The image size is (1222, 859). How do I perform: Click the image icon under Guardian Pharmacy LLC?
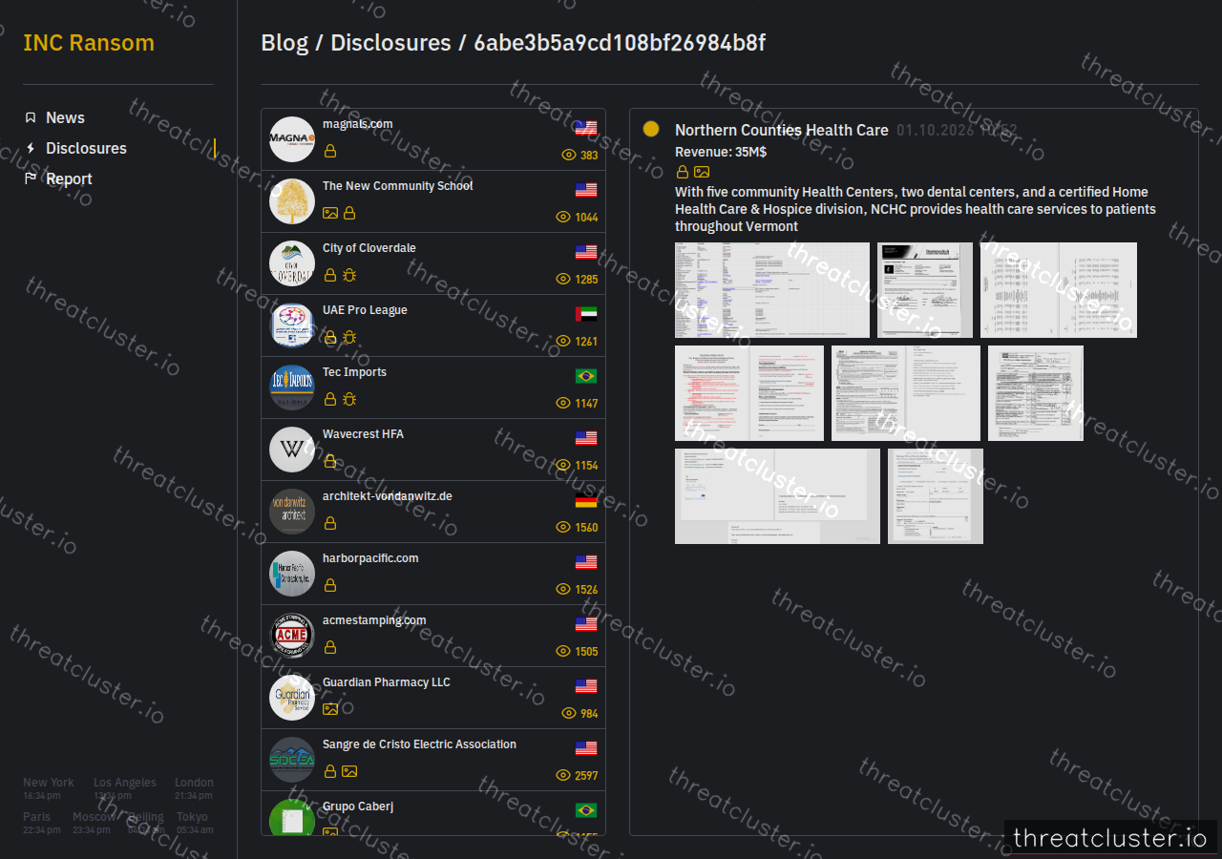330,709
